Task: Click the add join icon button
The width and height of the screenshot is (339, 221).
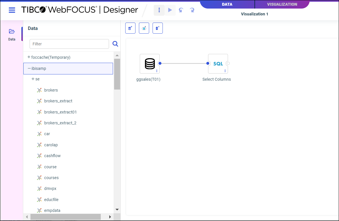Action: click(144, 28)
